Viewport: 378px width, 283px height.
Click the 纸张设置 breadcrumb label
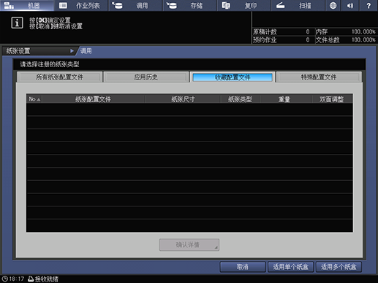(18, 51)
